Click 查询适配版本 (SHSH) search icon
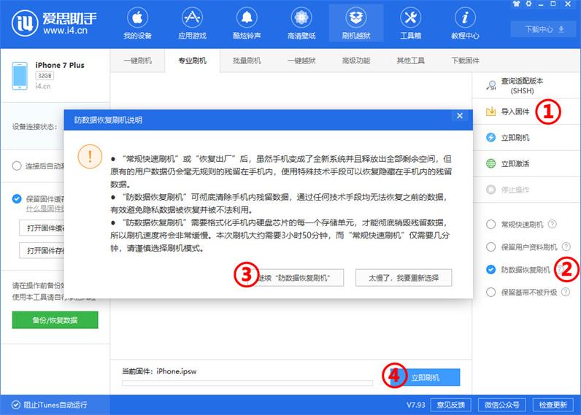This screenshot has width=581, height=415. point(491,85)
